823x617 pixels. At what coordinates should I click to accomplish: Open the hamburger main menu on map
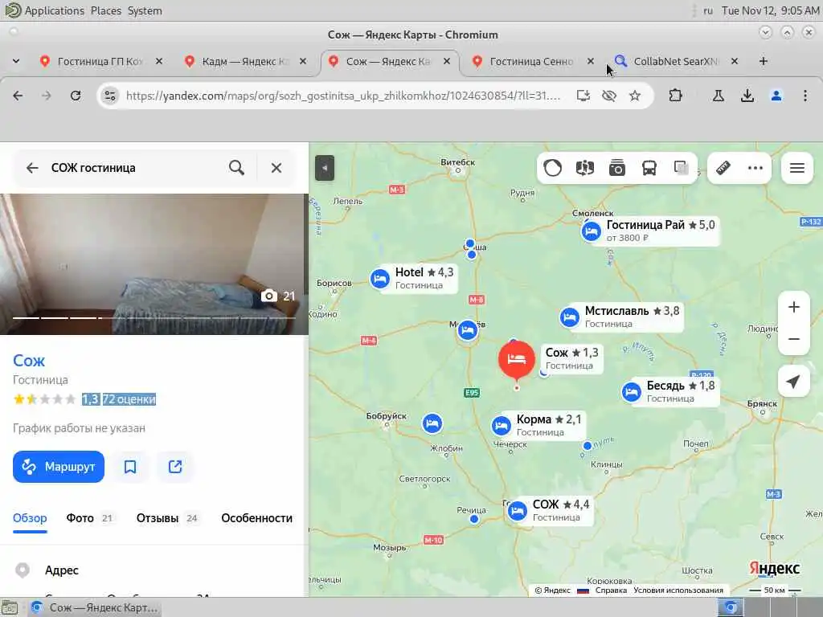[797, 168]
